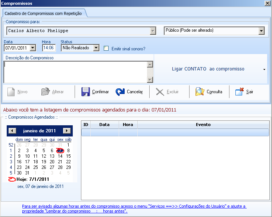
Task: Select day 20 in calendar
Action: tap(52, 162)
